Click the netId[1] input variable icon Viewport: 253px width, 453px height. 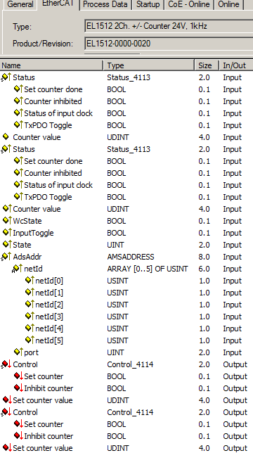pos(29,293)
